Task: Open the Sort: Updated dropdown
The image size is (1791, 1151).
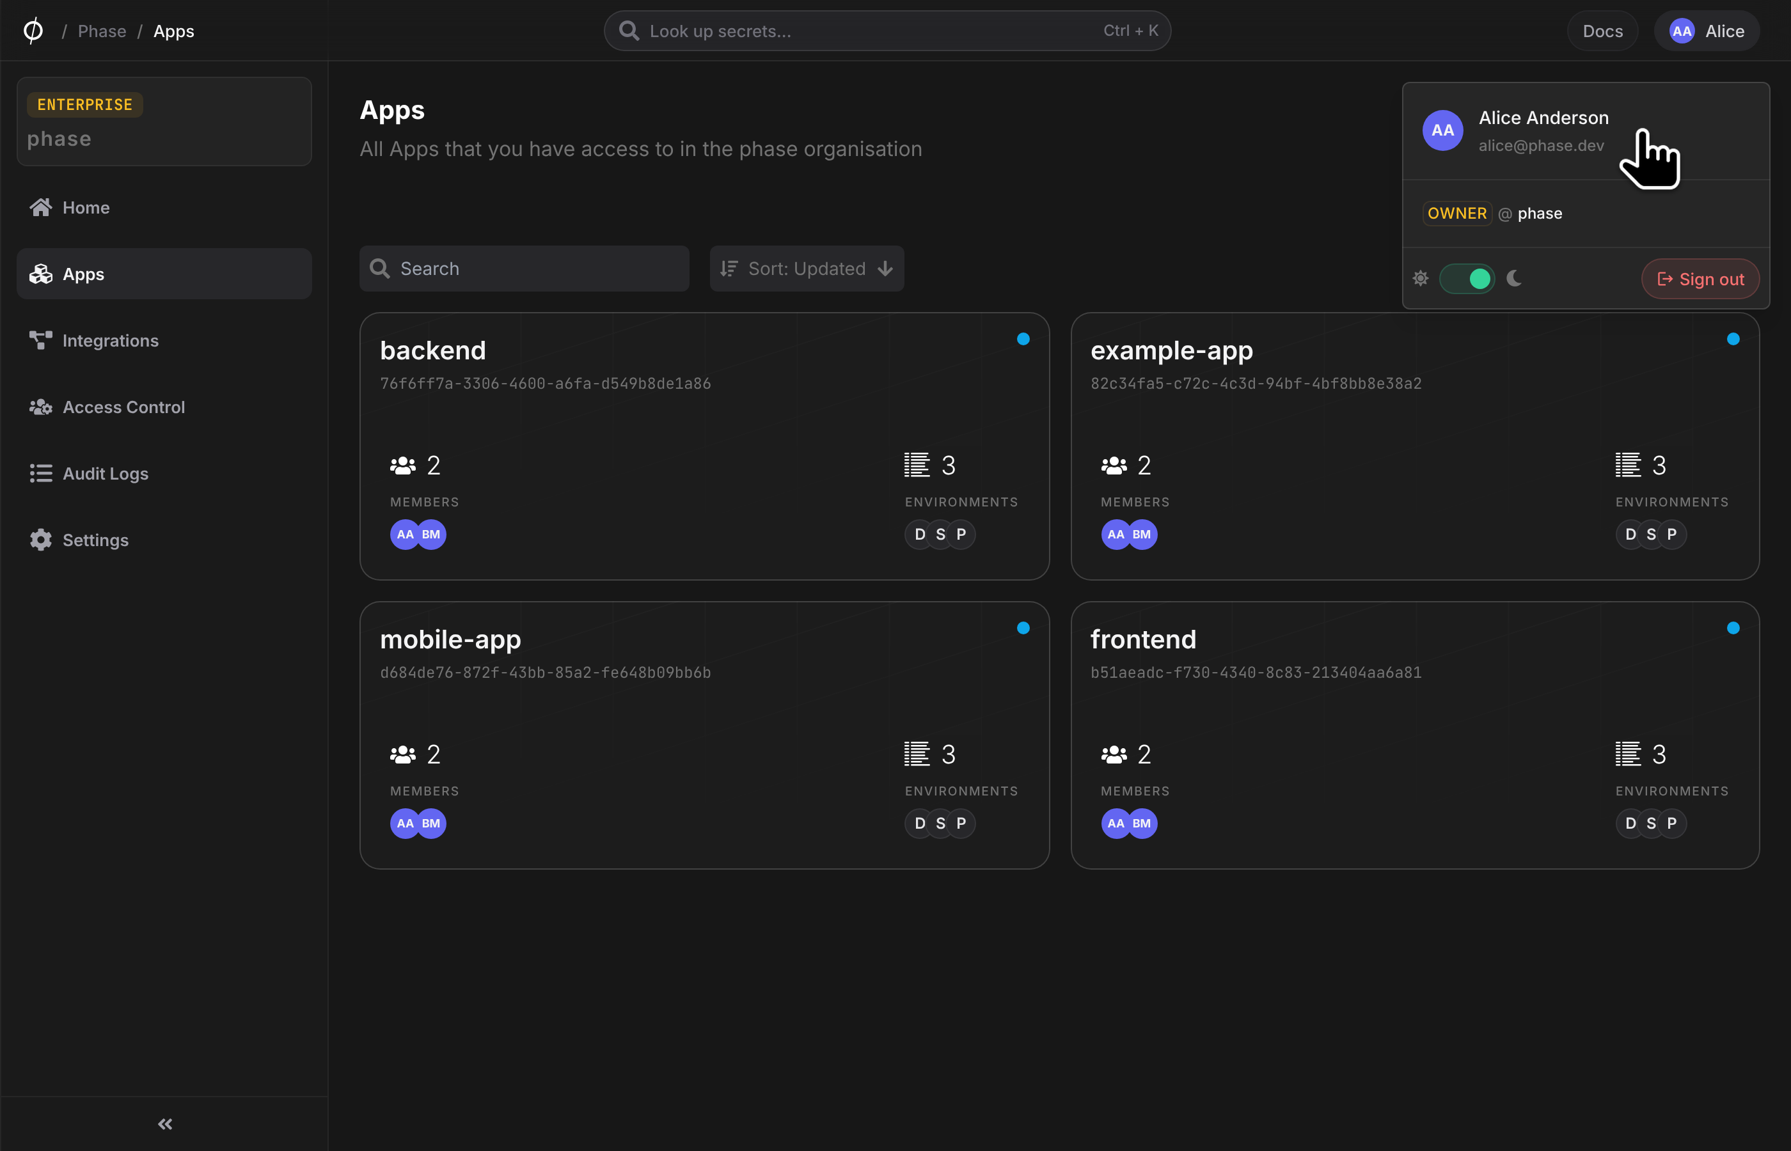Action: pyautogui.click(x=807, y=269)
